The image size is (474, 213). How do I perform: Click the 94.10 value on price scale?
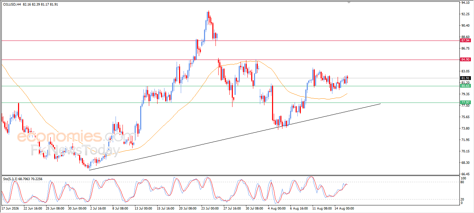click(466, 2)
